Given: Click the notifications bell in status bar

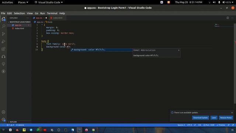Looking at the screenshot, I should 233,125.
